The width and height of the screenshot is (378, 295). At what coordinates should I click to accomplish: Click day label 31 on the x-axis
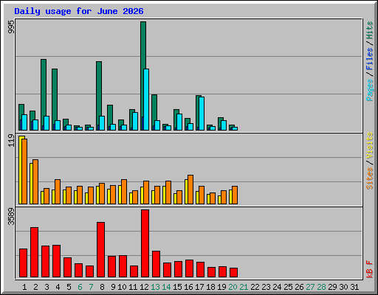[x=354, y=287]
